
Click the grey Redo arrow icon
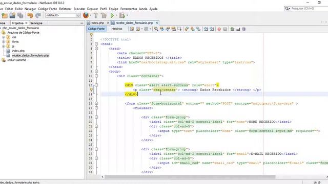coord(38,15)
